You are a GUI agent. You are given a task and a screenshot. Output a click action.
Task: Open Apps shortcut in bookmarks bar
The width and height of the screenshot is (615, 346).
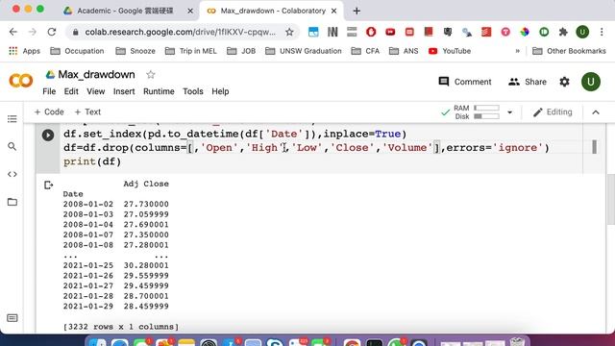coord(24,51)
